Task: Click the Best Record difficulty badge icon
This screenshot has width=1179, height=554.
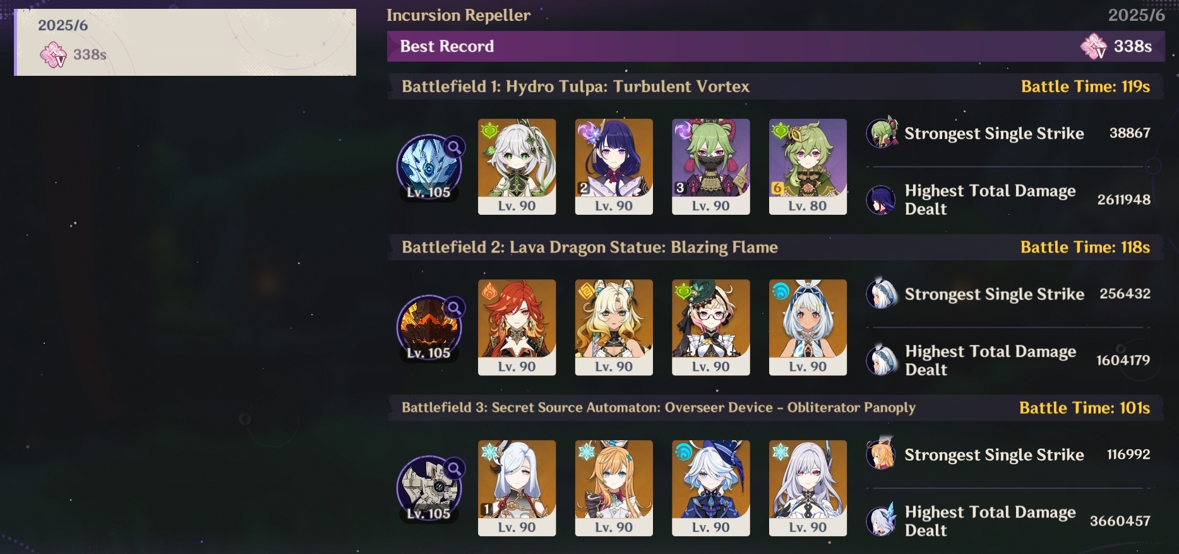Action: [1094, 46]
